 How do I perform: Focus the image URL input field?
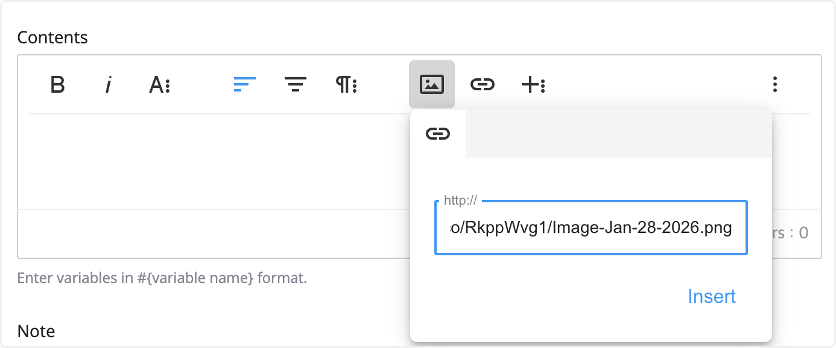[591, 229]
